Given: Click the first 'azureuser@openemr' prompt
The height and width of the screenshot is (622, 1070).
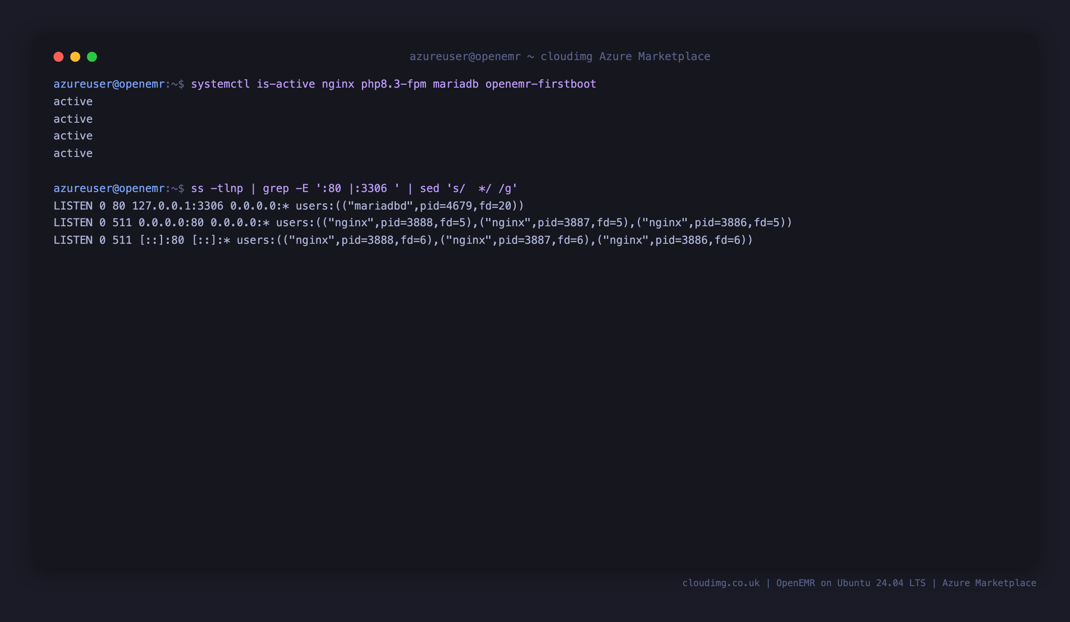Looking at the screenshot, I should 109,84.
